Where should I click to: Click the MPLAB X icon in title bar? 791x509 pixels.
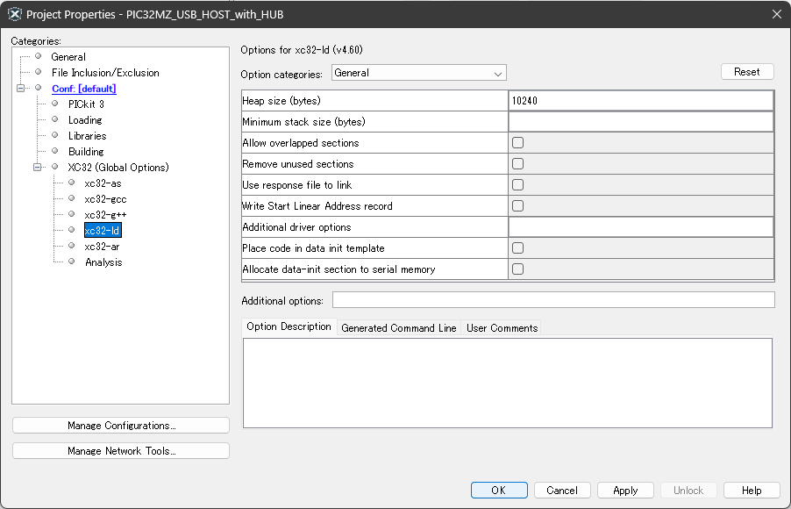[14, 14]
